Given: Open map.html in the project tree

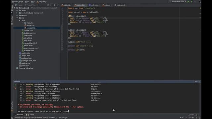Looking at the screenshot, I should 26,41.
